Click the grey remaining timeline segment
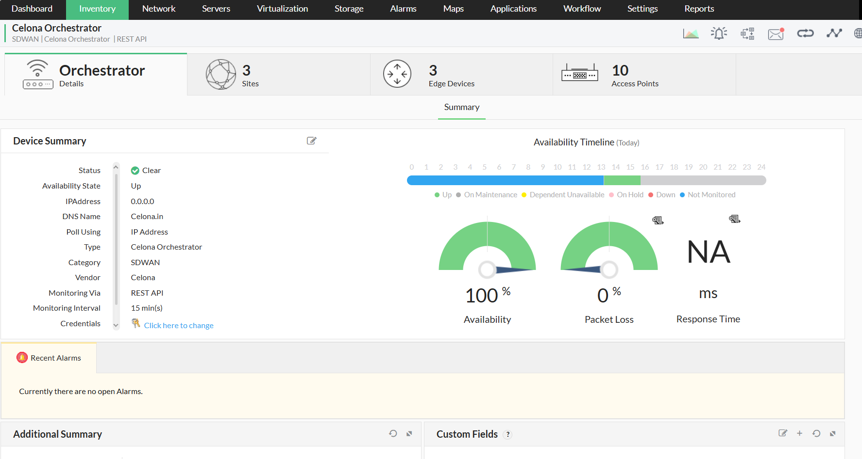862x459 pixels. click(x=703, y=180)
